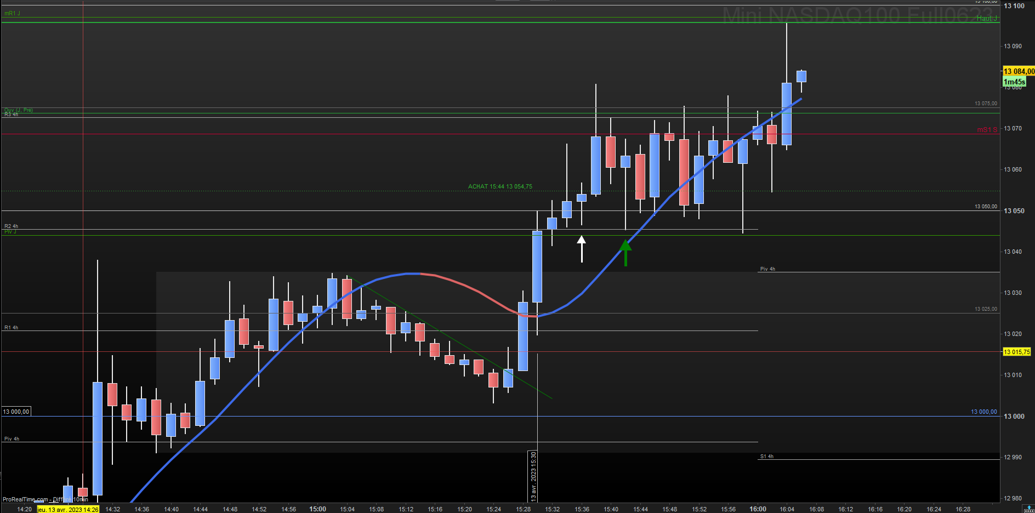Click 14:20 on the time axis
Image resolution: width=1035 pixels, height=513 pixels.
(24, 509)
